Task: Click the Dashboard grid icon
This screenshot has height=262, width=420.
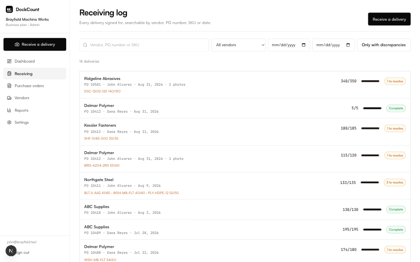Action: click(x=9, y=61)
